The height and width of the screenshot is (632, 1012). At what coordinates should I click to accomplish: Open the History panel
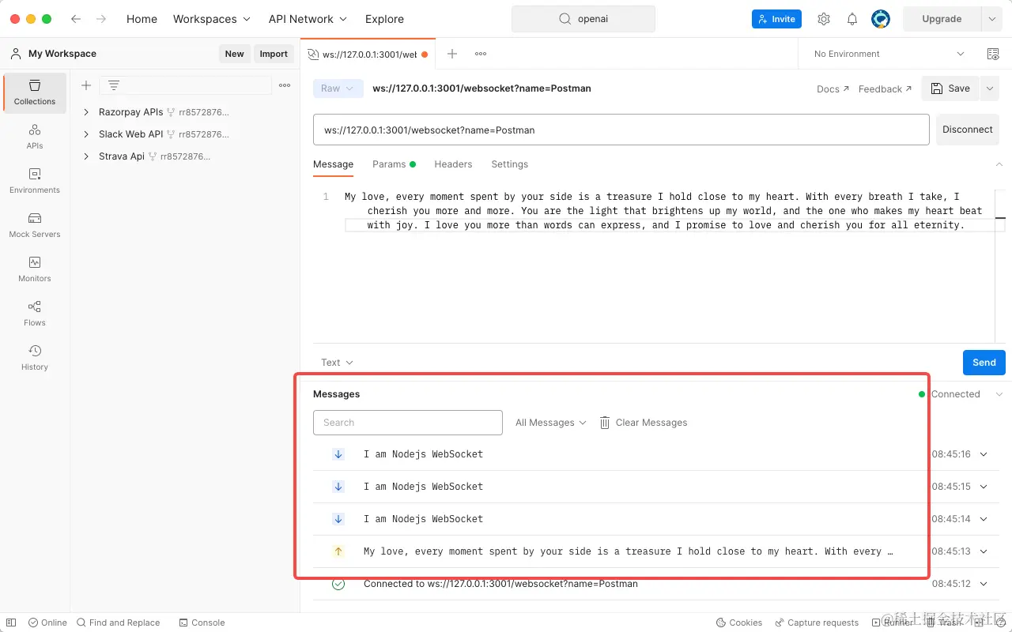[34, 357]
